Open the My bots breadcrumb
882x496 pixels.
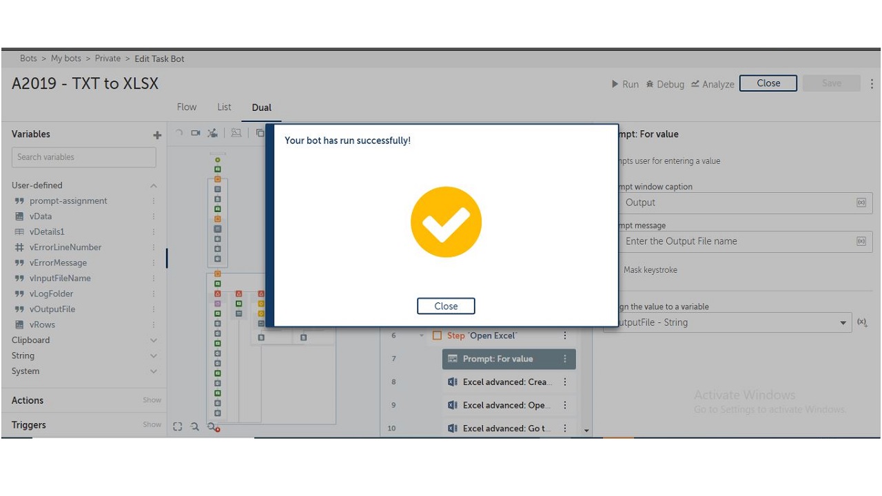(66, 59)
